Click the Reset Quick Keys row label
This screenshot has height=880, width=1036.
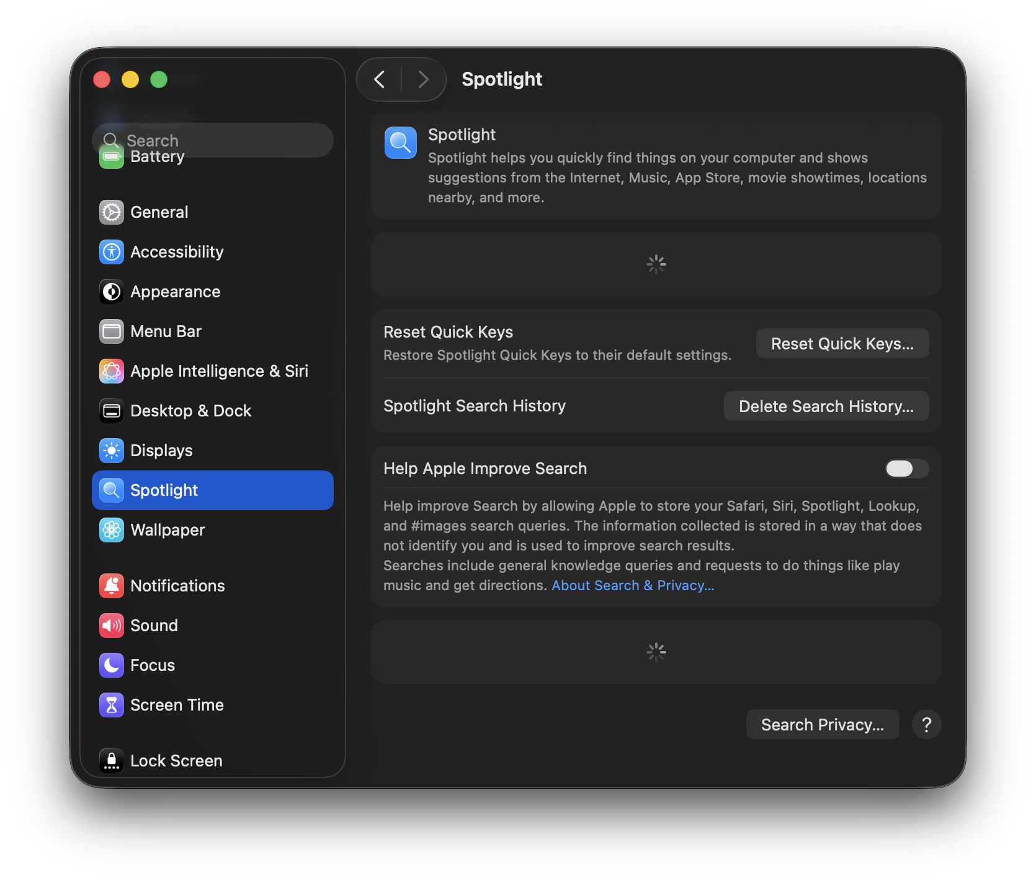tap(448, 332)
